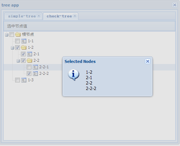The height and width of the screenshot is (146, 180).
Task: Click the leaf icon of node 1-1
Action: point(24,41)
